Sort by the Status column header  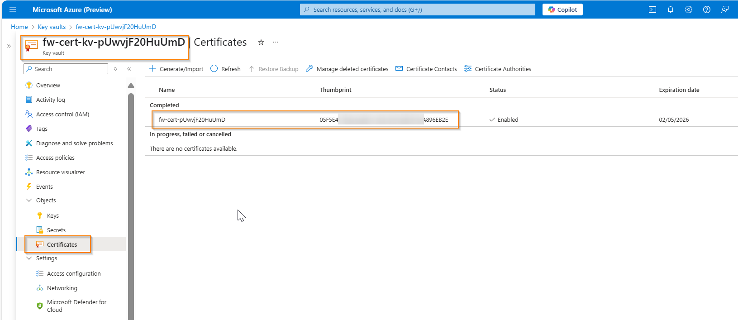497,90
